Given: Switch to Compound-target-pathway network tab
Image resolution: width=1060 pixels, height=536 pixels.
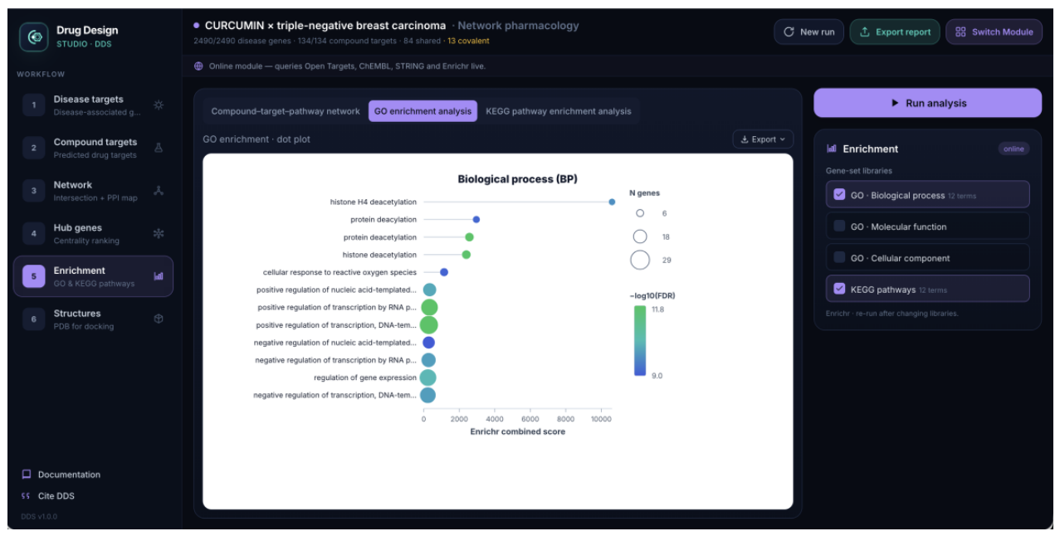Looking at the screenshot, I should coord(286,111).
